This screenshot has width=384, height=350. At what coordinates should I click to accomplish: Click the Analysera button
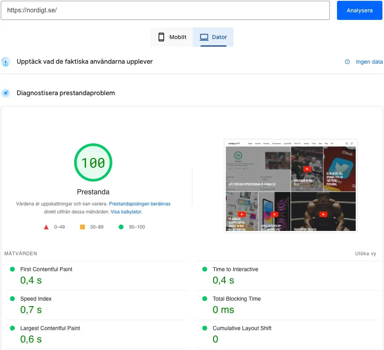tap(359, 10)
